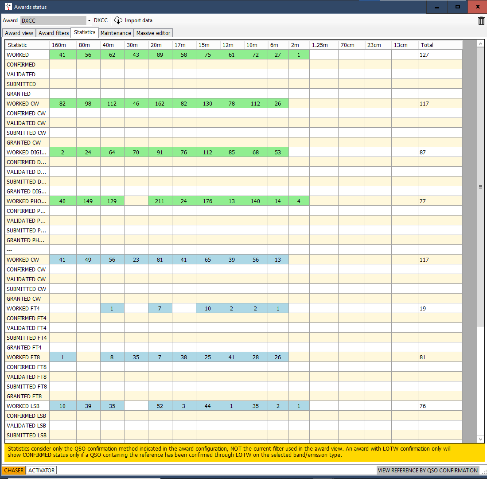The width and height of the screenshot is (487, 479).
Task: Click the vertical scrollbar up arrow
Action: pos(480,44)
